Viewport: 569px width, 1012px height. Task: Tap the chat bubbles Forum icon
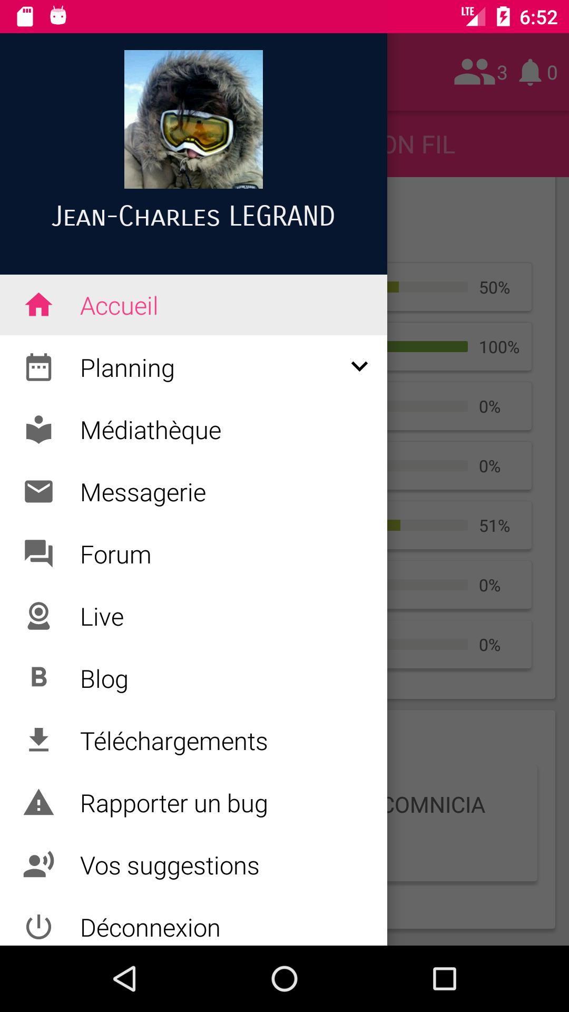[39, 553]
